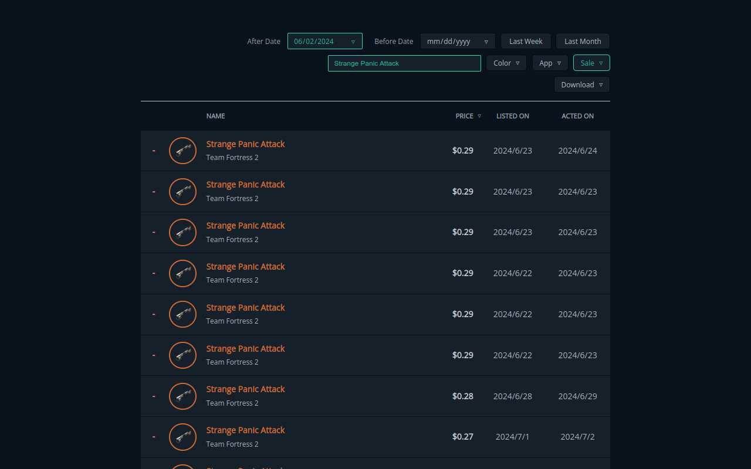Open the Before Date picker
This screenshot has width=751, height=469.
tap(457, 41)
